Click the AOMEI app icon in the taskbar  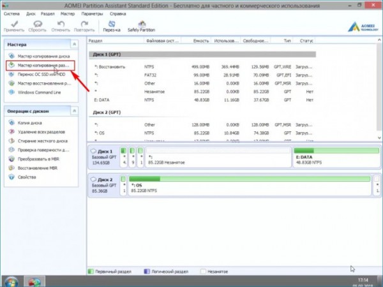click(x=34, y=282)
